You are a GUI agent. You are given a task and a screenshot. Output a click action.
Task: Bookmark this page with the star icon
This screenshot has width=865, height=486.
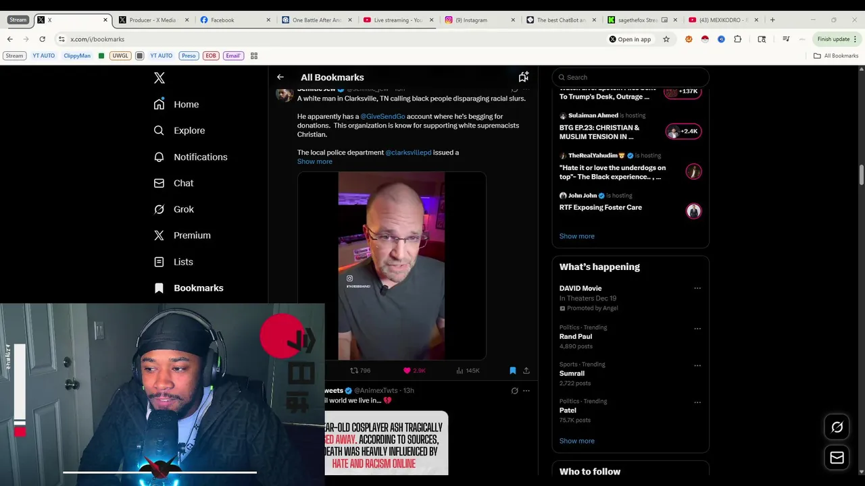666,39
